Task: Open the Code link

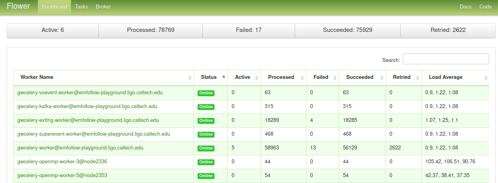Action: (485, 7)
